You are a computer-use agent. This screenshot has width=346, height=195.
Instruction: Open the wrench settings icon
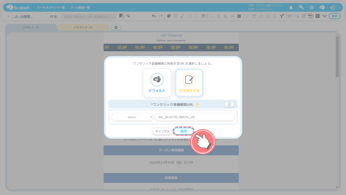(301, 7)
